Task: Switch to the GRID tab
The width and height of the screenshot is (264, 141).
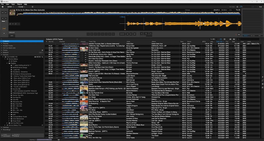Action: point(12,36)
